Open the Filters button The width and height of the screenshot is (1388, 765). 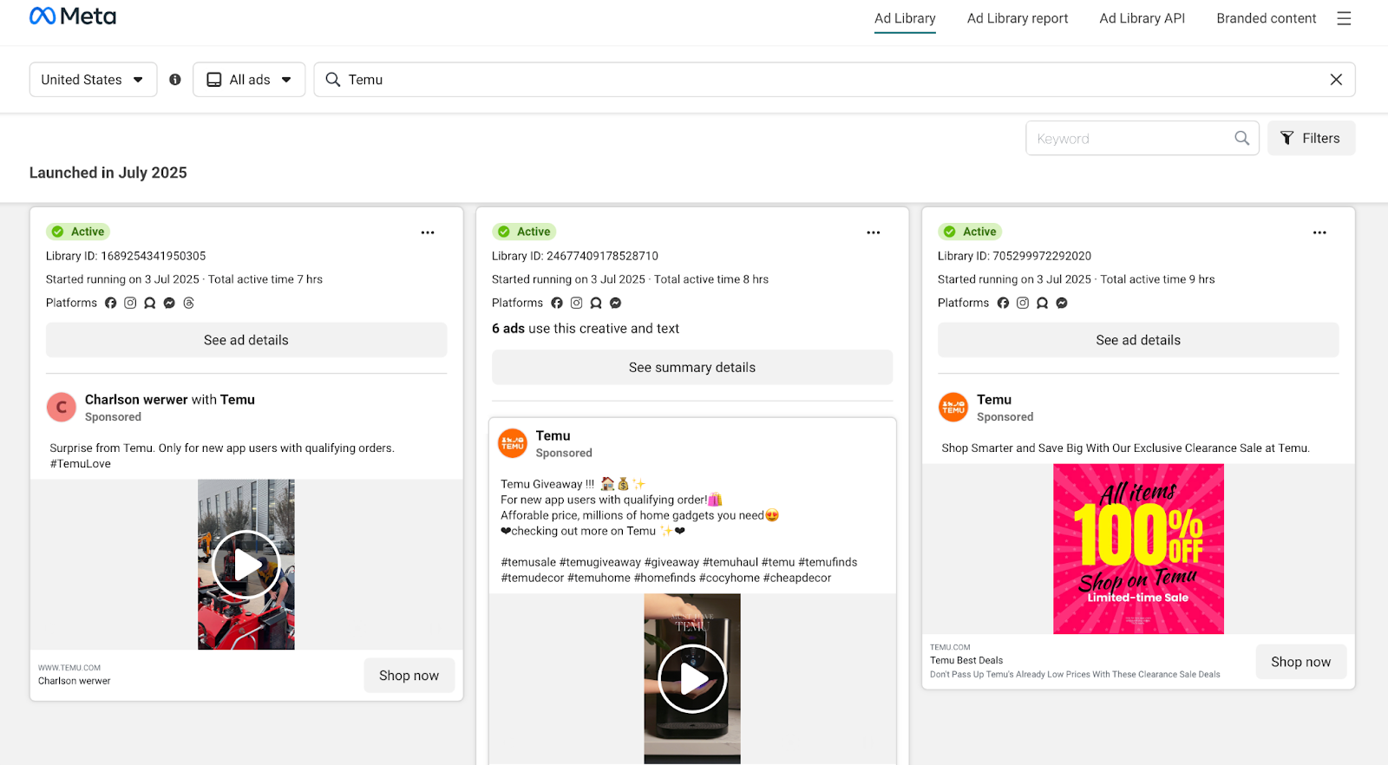1311,138
